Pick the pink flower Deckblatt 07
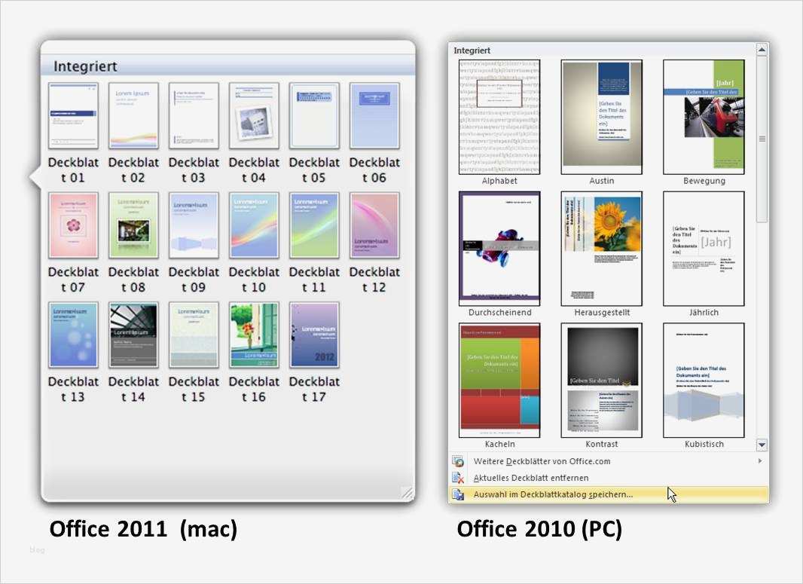Screen dimensions: 803x584 [73, 225]
